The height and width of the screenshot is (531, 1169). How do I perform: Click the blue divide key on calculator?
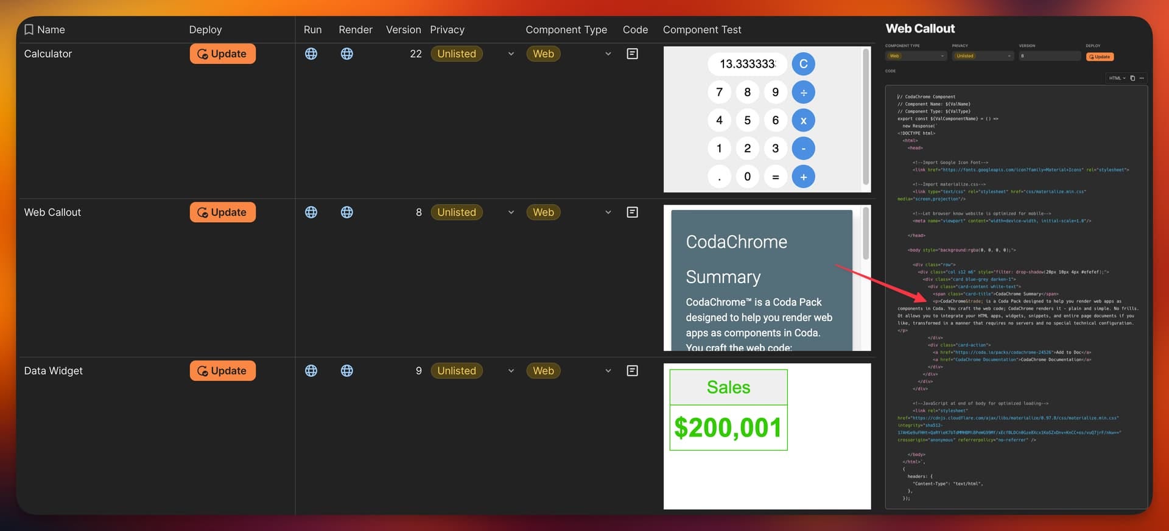[804, 92]
